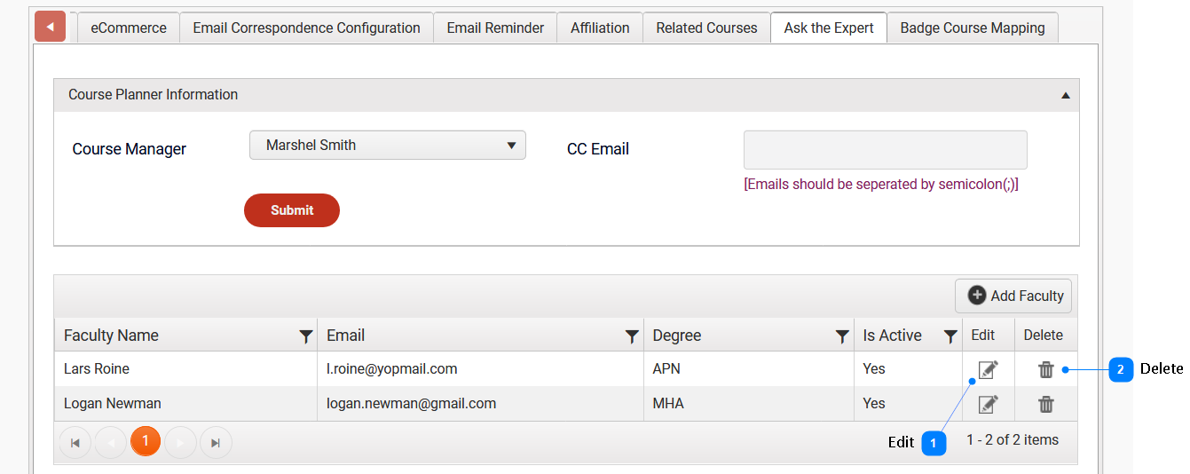Image resolution: width=1190 pixels, height=474 pixels.
Task: Open the Email Correspondence Configuration tab
Action: (x=306, y=28)
